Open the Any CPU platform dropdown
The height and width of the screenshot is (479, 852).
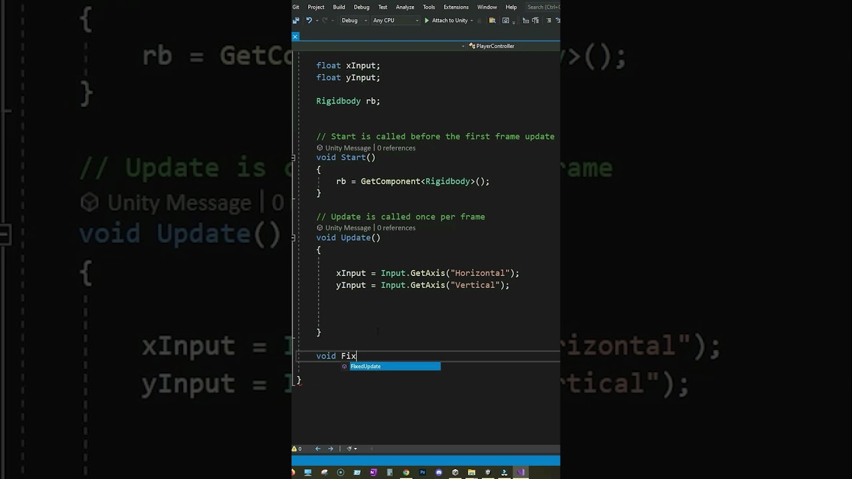396,21
